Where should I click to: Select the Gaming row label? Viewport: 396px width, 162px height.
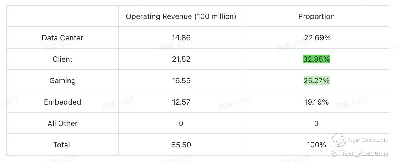[x=62, y=81]
